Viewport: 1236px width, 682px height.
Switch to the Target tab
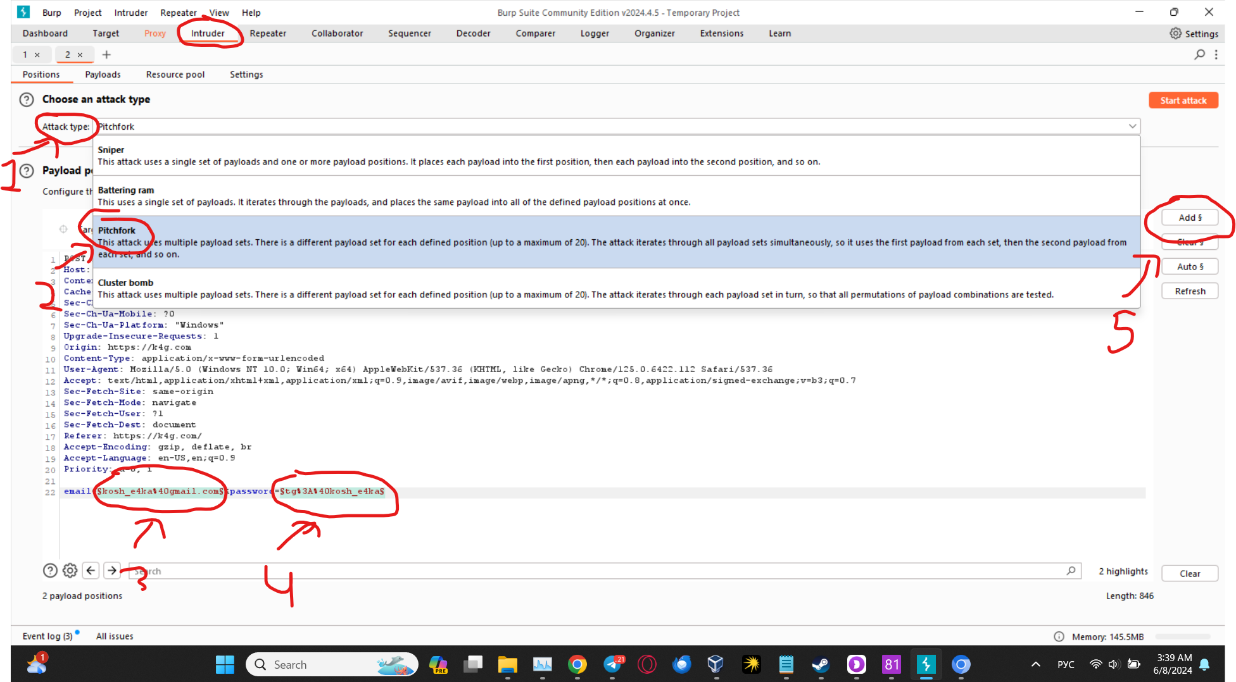[106, 34]
